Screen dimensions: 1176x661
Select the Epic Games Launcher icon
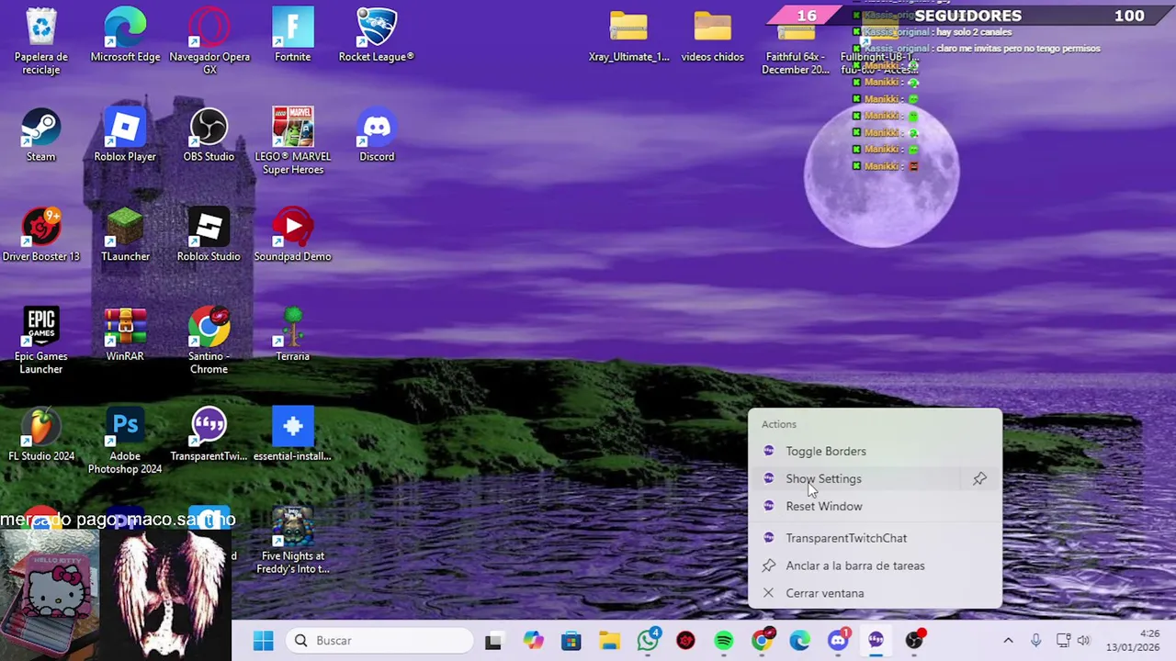(41, 341)
